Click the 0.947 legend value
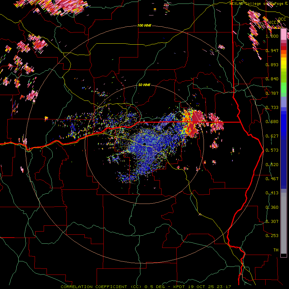 click(x=272, y=50)
